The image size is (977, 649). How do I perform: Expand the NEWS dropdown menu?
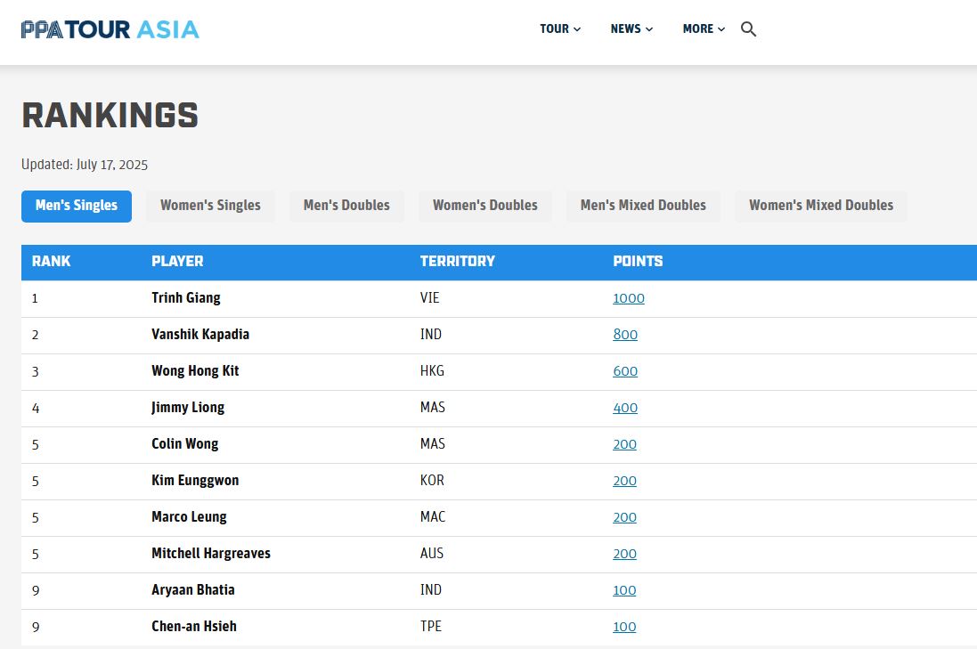click(631, 28)
